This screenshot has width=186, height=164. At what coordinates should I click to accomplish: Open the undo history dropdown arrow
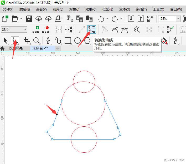coord(107,19)
